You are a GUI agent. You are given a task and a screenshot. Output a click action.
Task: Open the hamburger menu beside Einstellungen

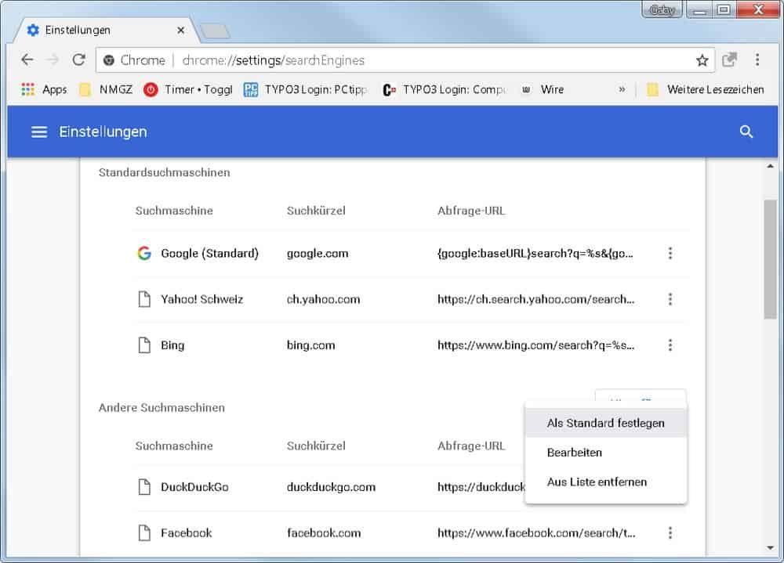click(x=39, y=132)
